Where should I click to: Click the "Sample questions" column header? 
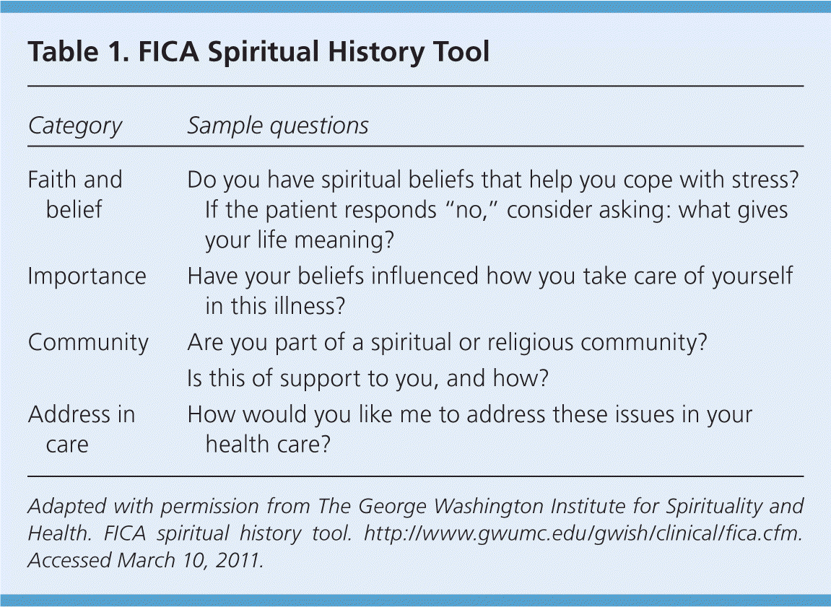click(278, 126)
